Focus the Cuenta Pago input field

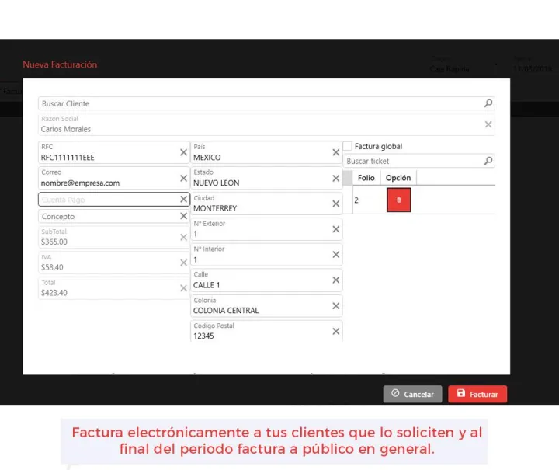(109, 200)
